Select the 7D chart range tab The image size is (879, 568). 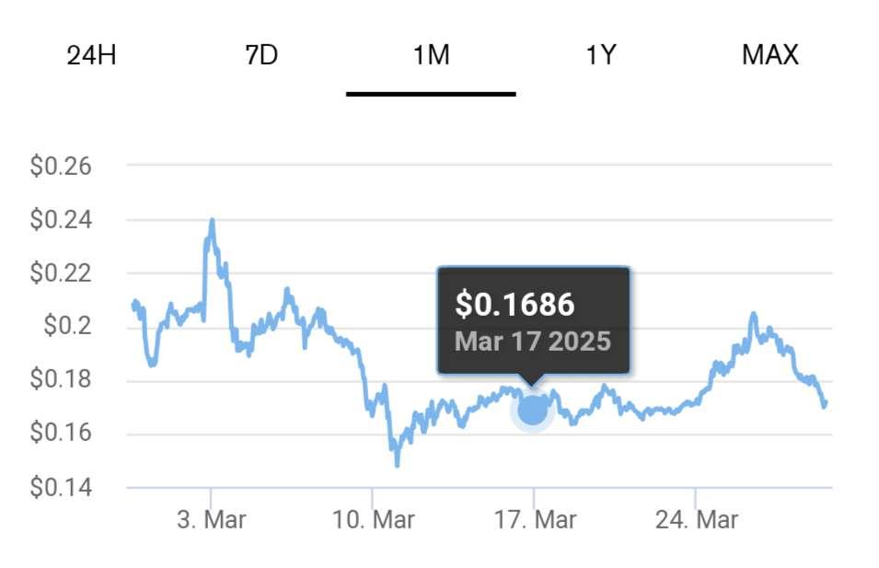[261, 55]
